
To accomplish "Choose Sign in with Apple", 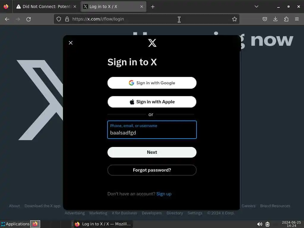I will coord(152,102).
